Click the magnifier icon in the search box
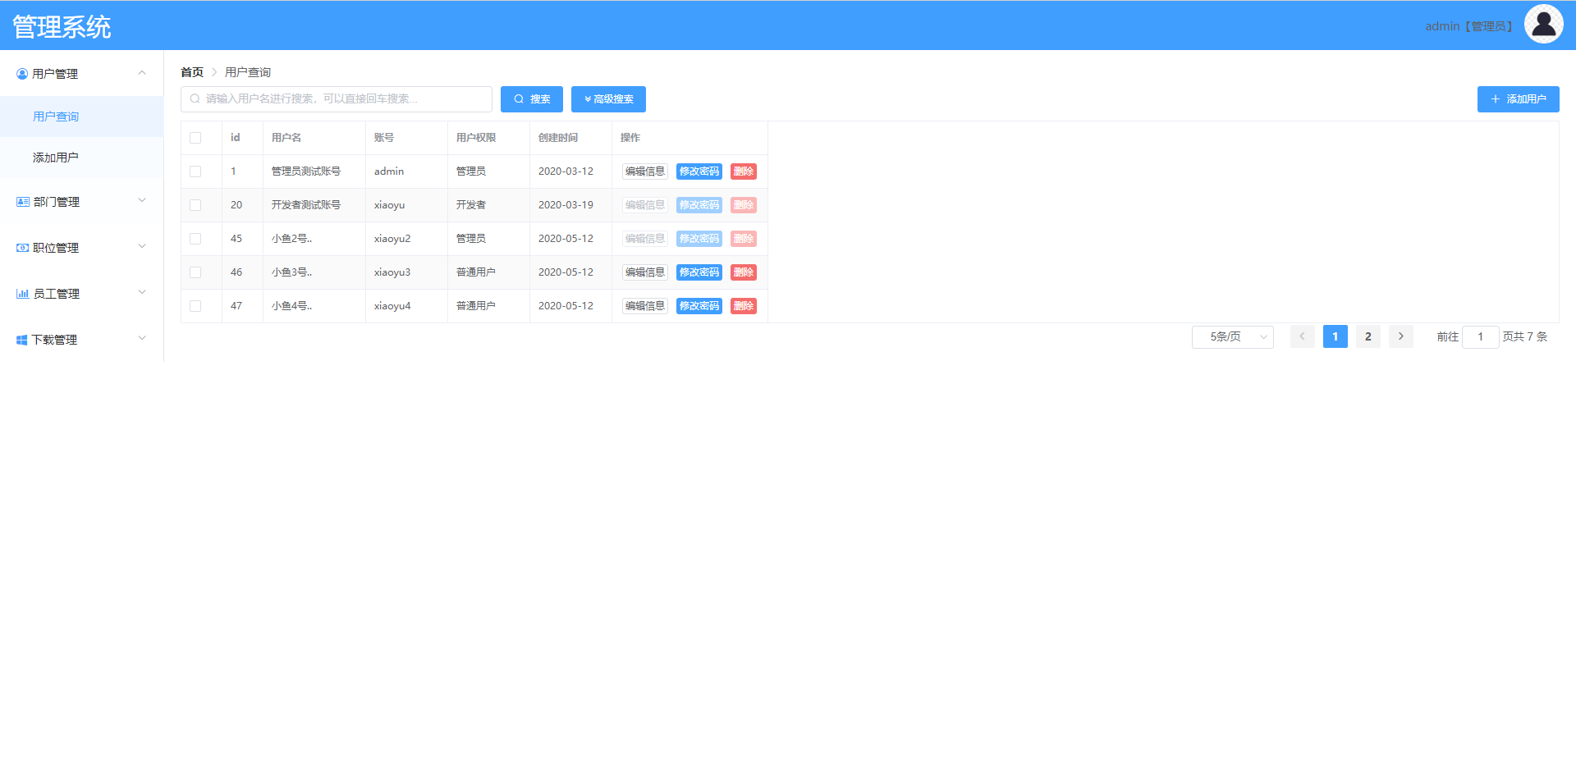 (x=195, y=98)
